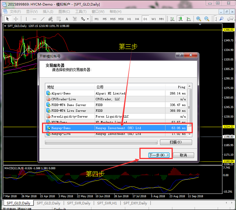The height and width of the screenshot is (210, 236).
Task: Cancel the dialog with 取消
Action: [183, 155]
